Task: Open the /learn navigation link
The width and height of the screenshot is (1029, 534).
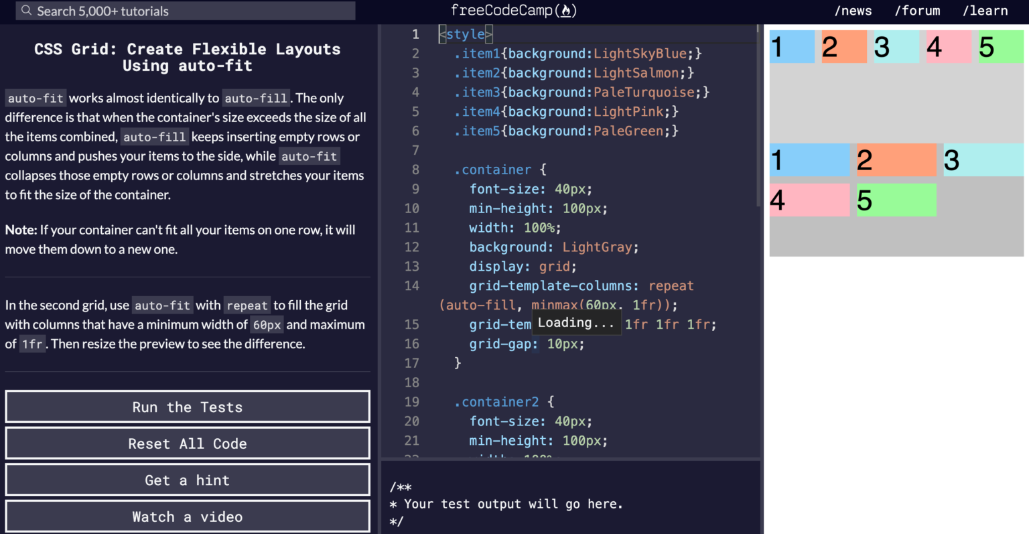Action: [x=985, y=10]
